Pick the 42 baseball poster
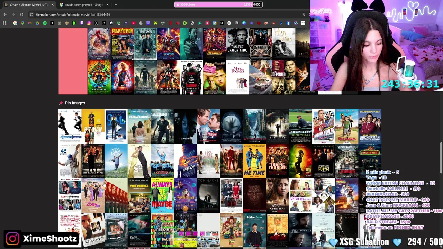Viewport: 443px width, 249px height. tap(70, 161)
